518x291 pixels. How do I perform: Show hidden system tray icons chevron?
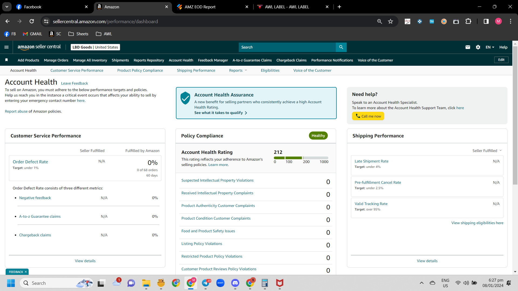point(421,283)
